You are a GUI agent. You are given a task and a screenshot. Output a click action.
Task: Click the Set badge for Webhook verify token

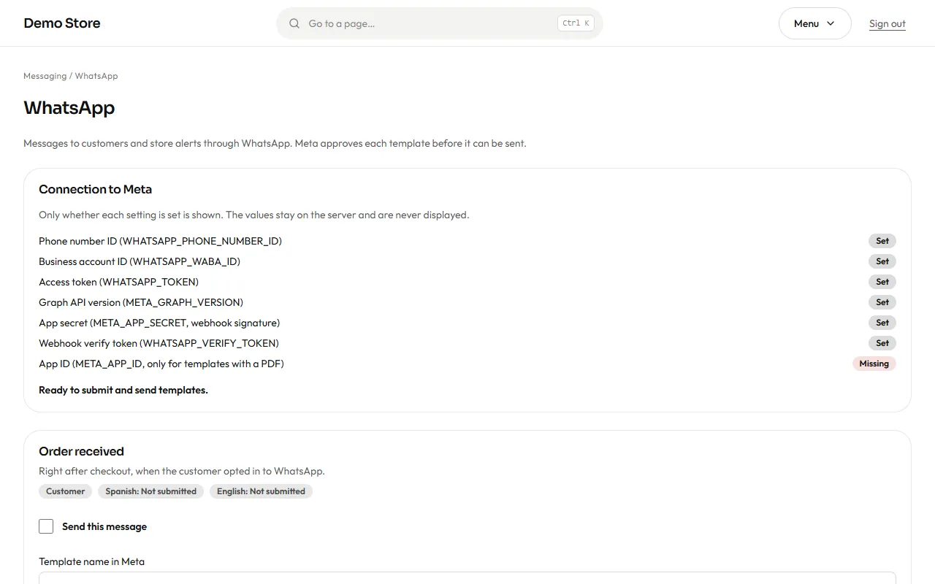882,343
